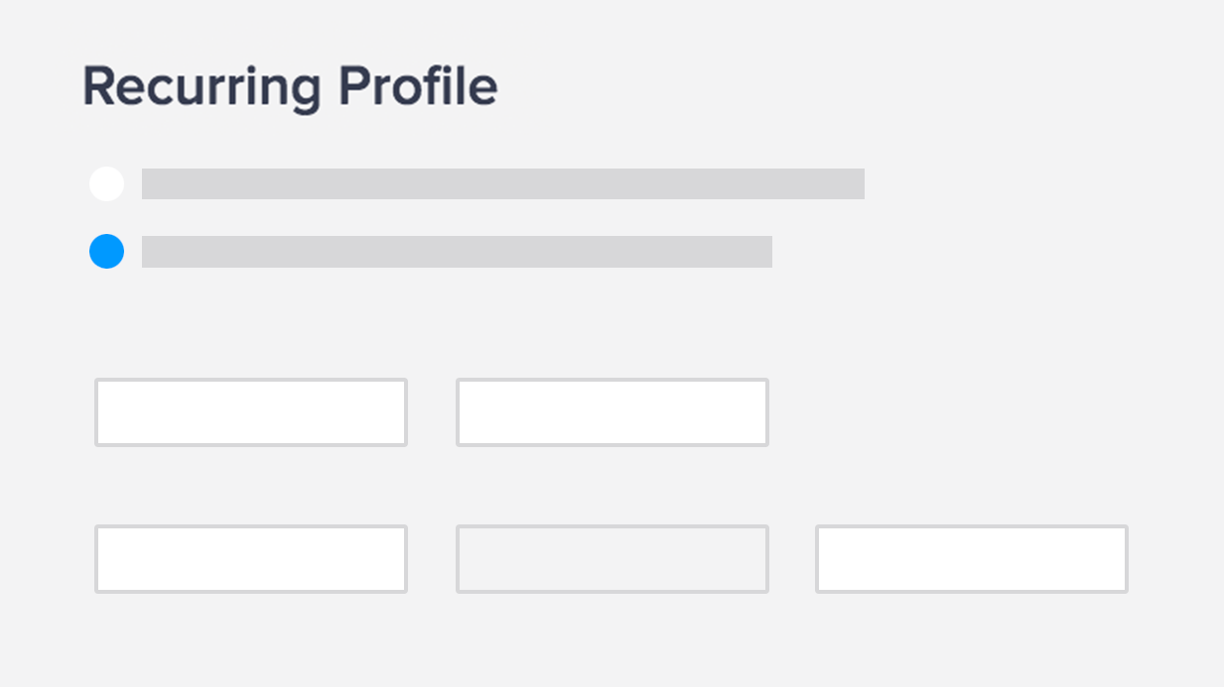Choose the second recurring profile option
Viewport: 1224px width, 687px height.
[106, 252]
